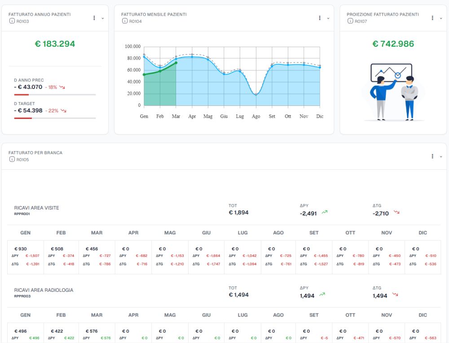Click the 100.000 label on the chart y-axis

point(132,46)
